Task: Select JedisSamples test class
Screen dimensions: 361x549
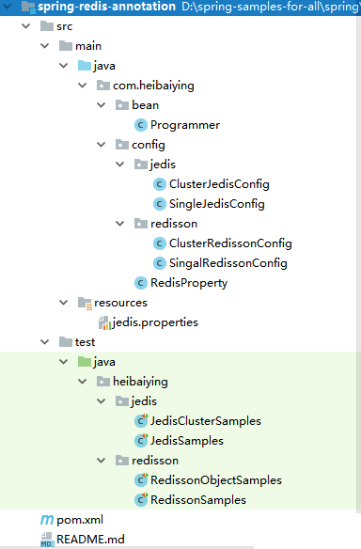Action: 187,441
